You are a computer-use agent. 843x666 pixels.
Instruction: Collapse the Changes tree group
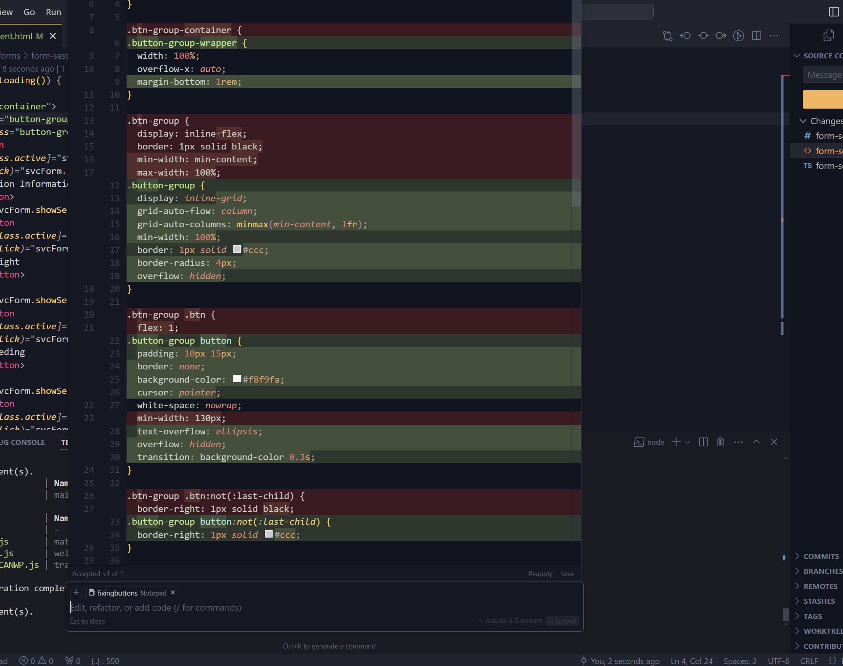click(803, 121)
